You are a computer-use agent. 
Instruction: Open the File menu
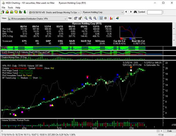[x=3, y=8]
